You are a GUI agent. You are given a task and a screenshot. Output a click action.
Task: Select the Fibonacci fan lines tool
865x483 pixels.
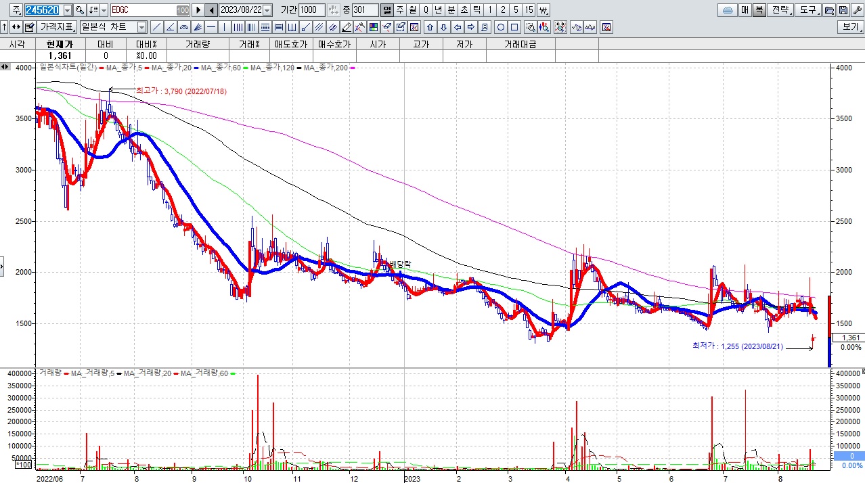click(197, 27)
